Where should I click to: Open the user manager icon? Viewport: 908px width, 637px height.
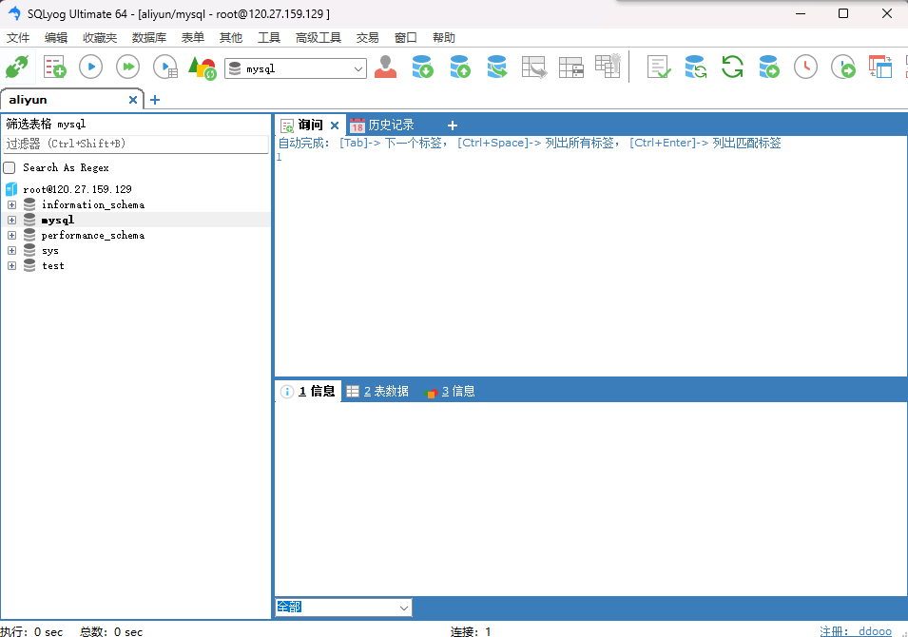(385, 68)
